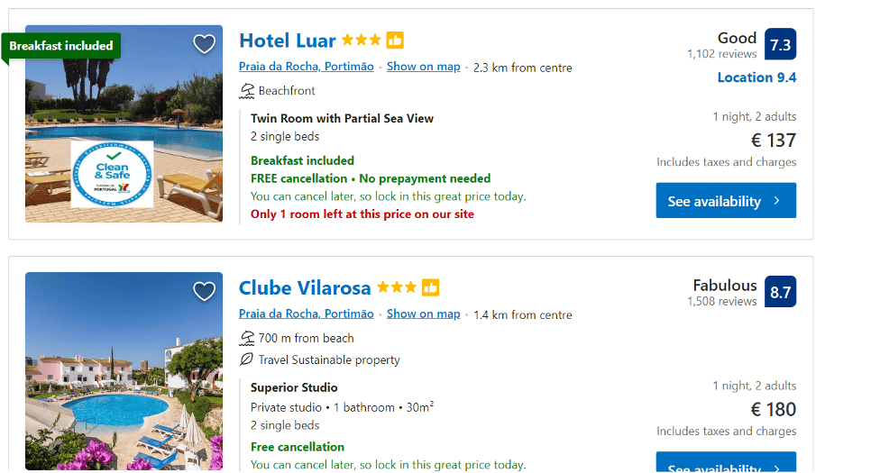Click the Hotel Luar 7.3 score badge

tap(780, 44)
